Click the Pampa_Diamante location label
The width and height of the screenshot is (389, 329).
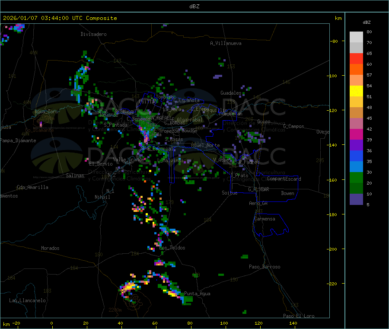click(x=18, y=141)
